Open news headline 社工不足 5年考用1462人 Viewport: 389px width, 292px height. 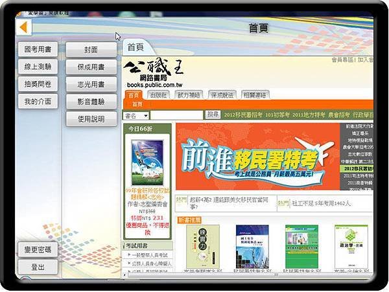point(321,203)
